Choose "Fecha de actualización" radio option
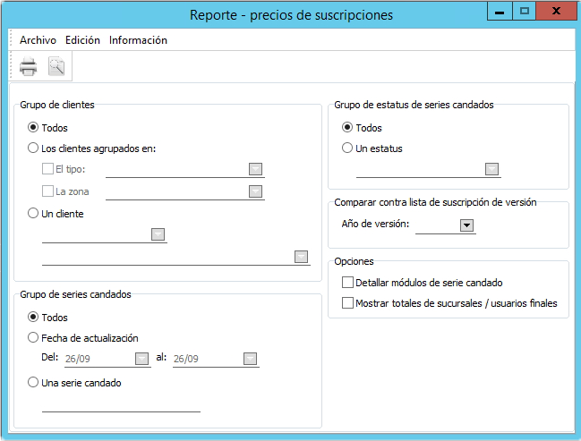 click(34, 338)
